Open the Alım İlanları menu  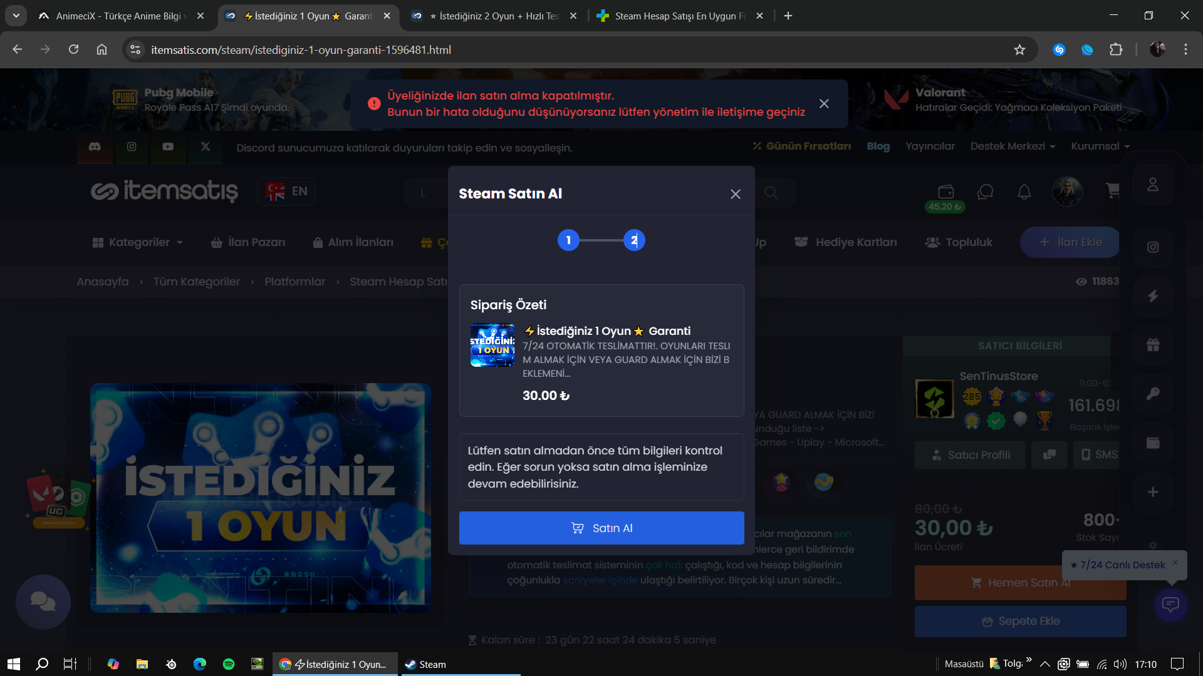353,242
